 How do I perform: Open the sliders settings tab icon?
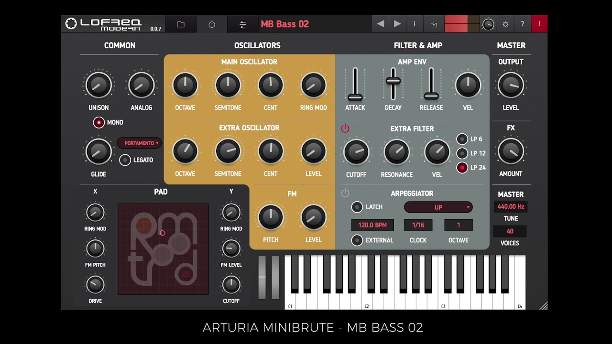click(x=242, y=24)
